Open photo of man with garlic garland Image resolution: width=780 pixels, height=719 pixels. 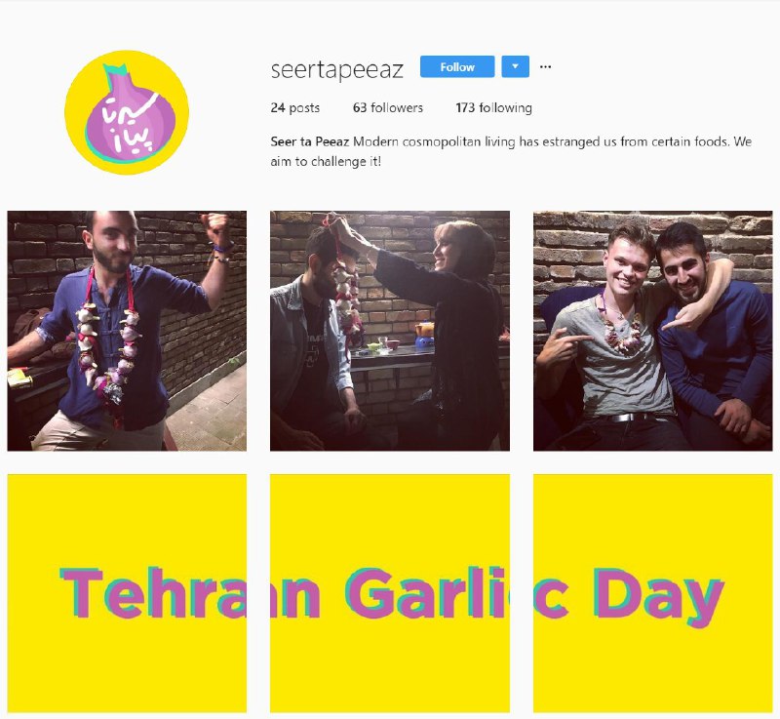(x=127, y=331)
